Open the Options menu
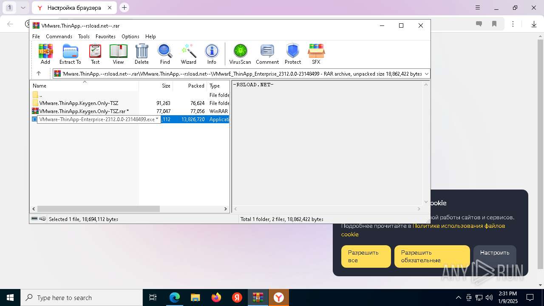Viewport: 544px width, 306px height. coord(130,37)
